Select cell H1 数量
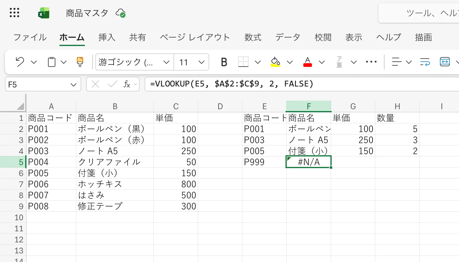The width and height of the screenshot is (459, 262). (397, 118)
